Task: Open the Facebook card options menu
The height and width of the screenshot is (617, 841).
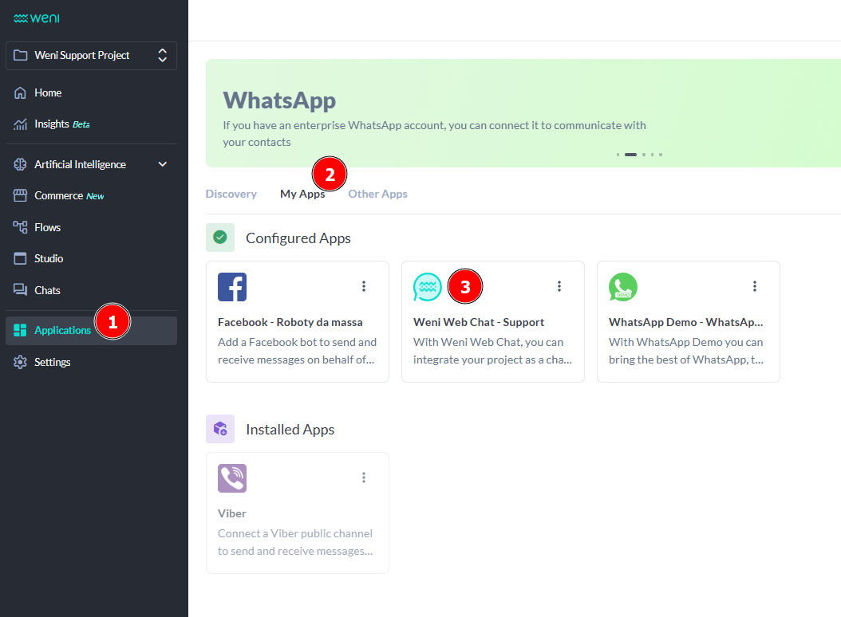Action: 364,285
